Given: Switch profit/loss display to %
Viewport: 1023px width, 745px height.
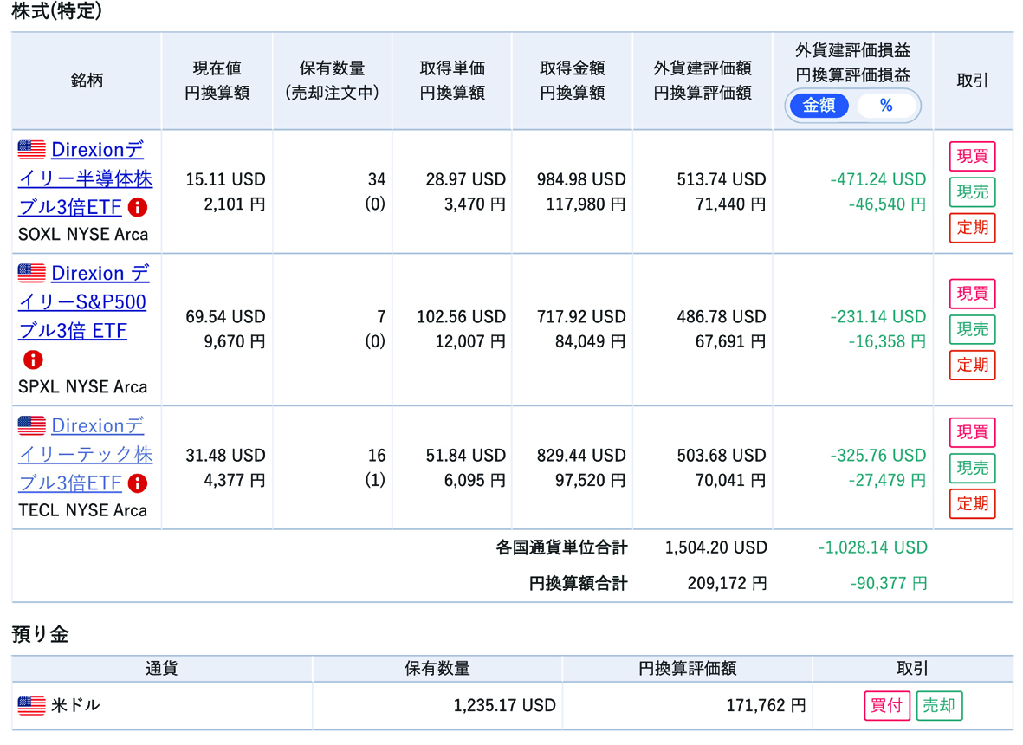Looking at the screenshot, I should pyautogui.click(x=886, y=105).
